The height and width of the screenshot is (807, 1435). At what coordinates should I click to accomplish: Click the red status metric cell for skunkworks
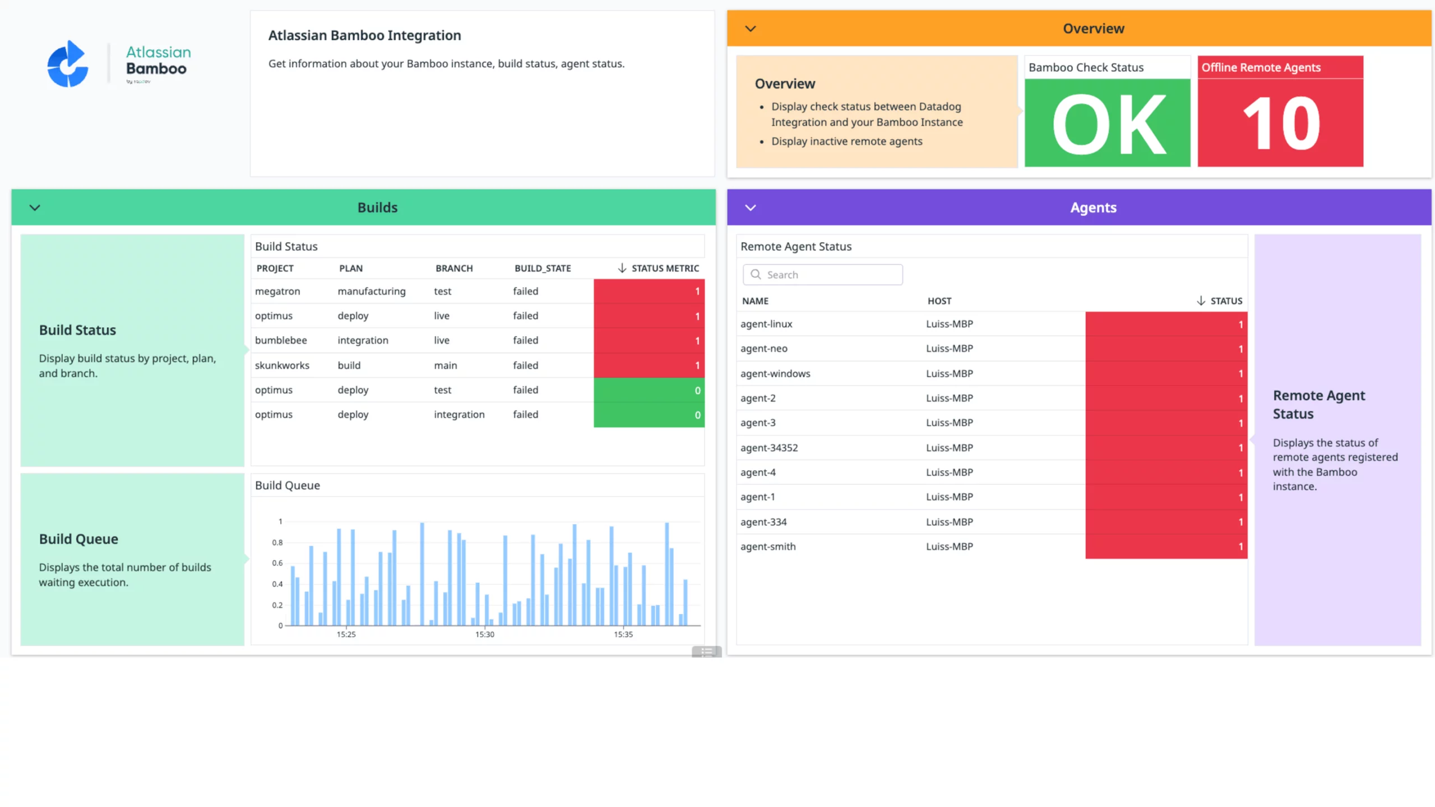click(649, 365)
